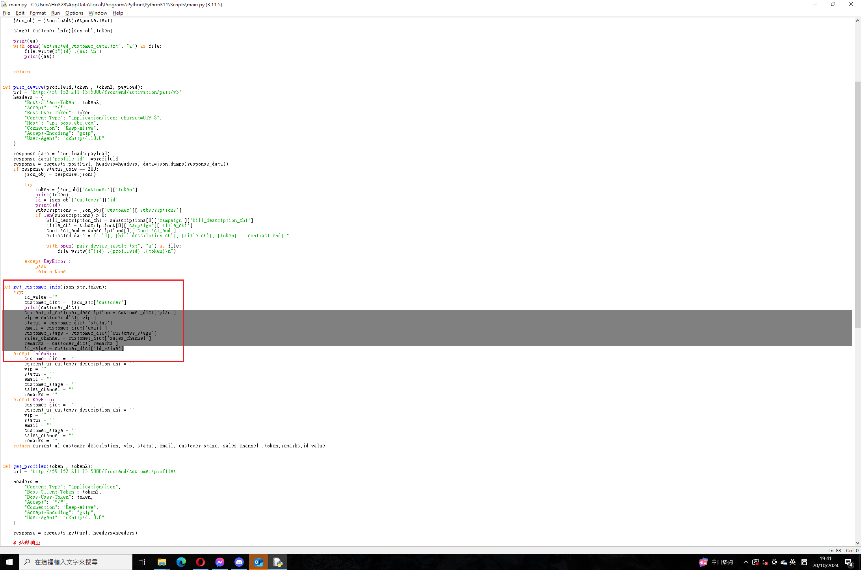Click the line 'def get_customer_info(json_str,token):'
The image size is (861, 570).
click(55, 287)
